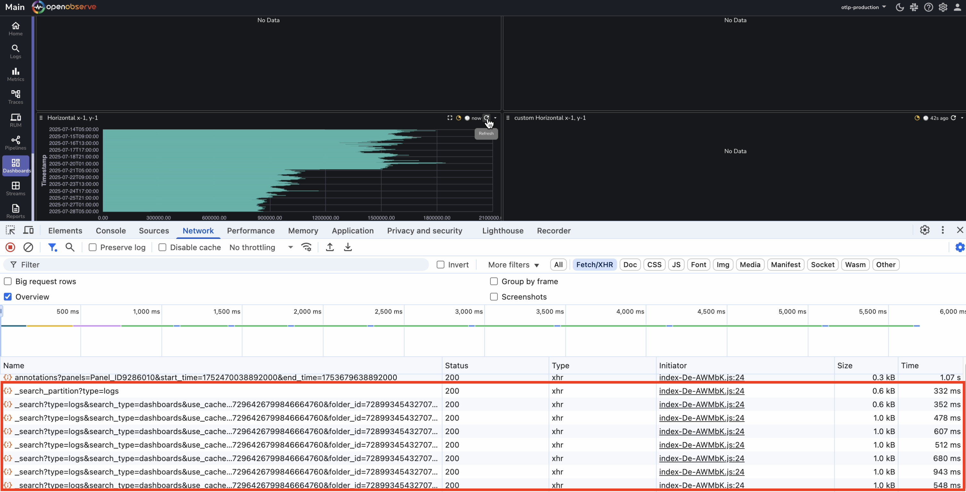Uncheck the Overview checkbox
This screenshot has height=492, width=966.
pos(7,297)
